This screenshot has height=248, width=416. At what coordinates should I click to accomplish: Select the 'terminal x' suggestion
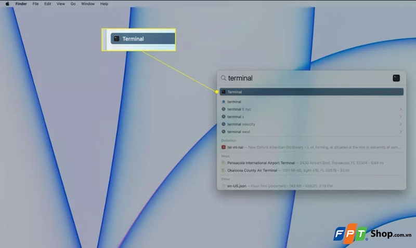pyautogui.click(x=311, y=117)
